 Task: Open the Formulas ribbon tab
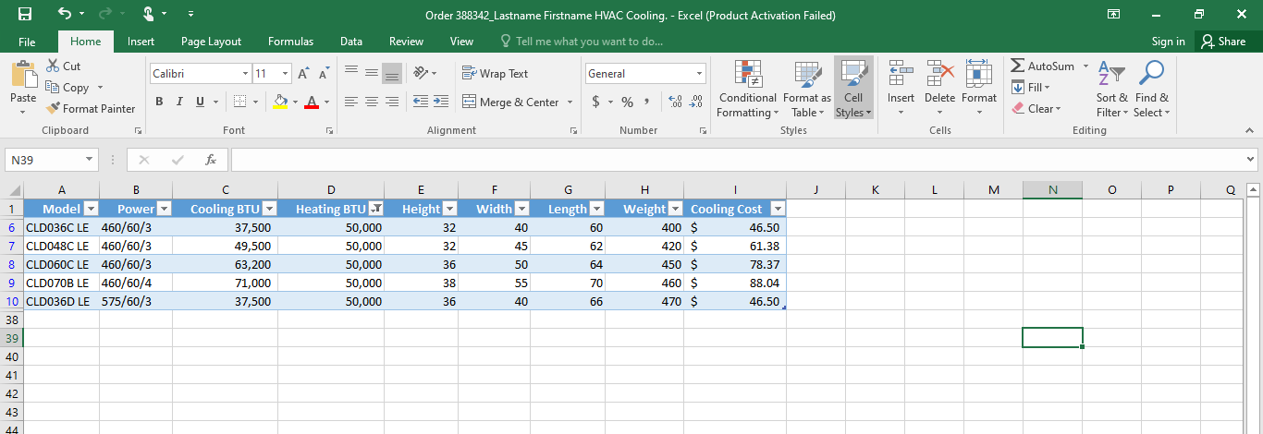(290, 42)
